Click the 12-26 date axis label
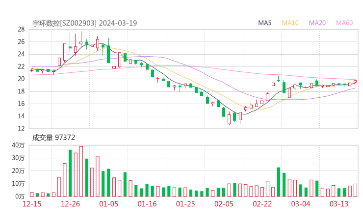363x215 pixels. coord(70,204)
